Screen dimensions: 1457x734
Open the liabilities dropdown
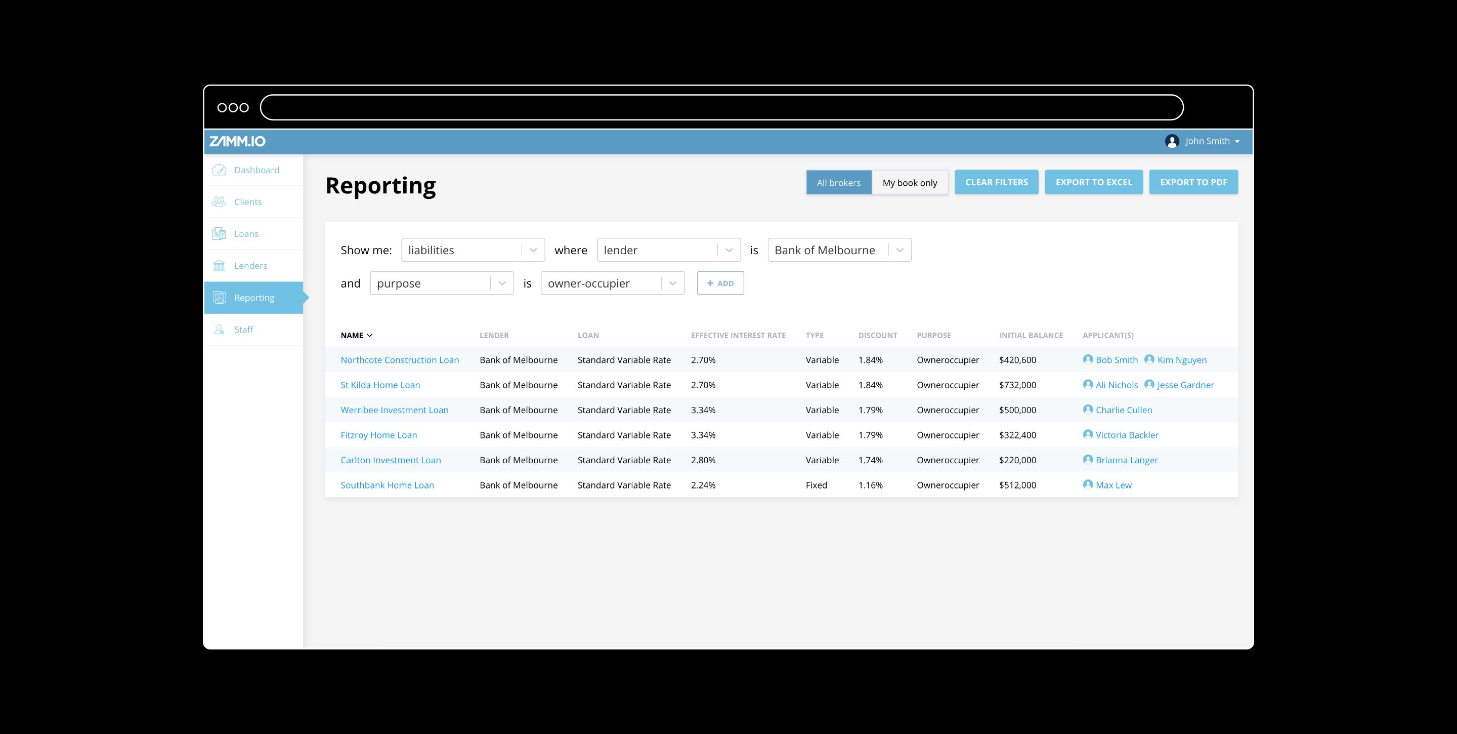[473, 250]
